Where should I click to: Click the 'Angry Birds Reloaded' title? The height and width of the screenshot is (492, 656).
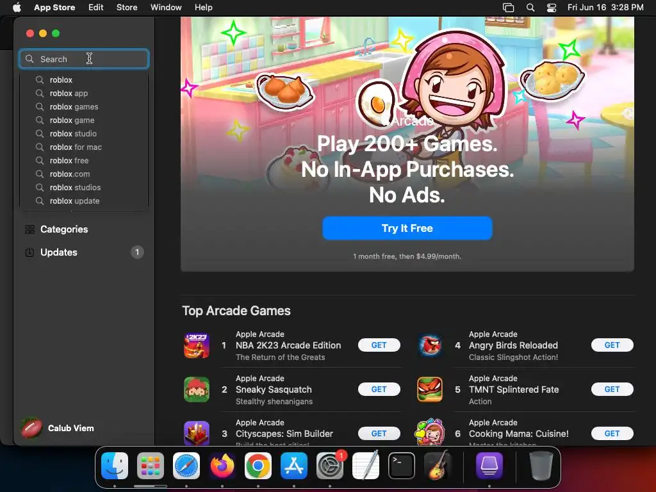tap(513, 345)
